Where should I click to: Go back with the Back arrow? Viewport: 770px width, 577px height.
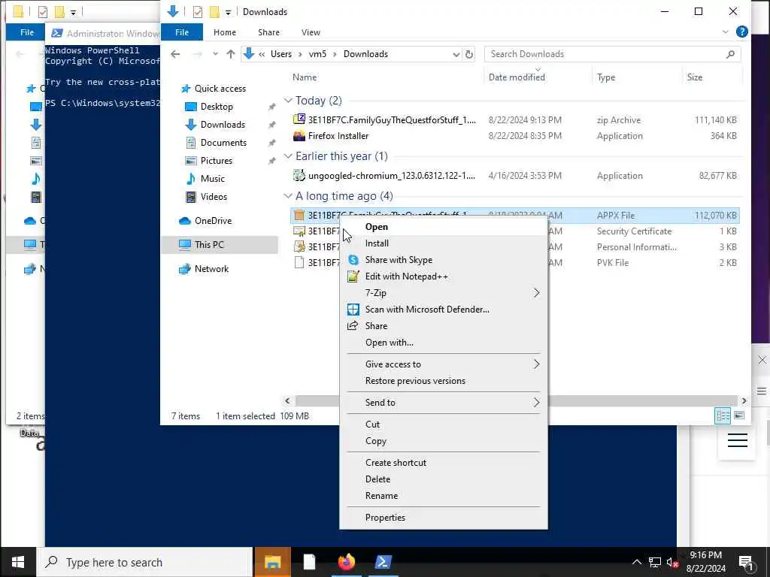click(175, 54)
